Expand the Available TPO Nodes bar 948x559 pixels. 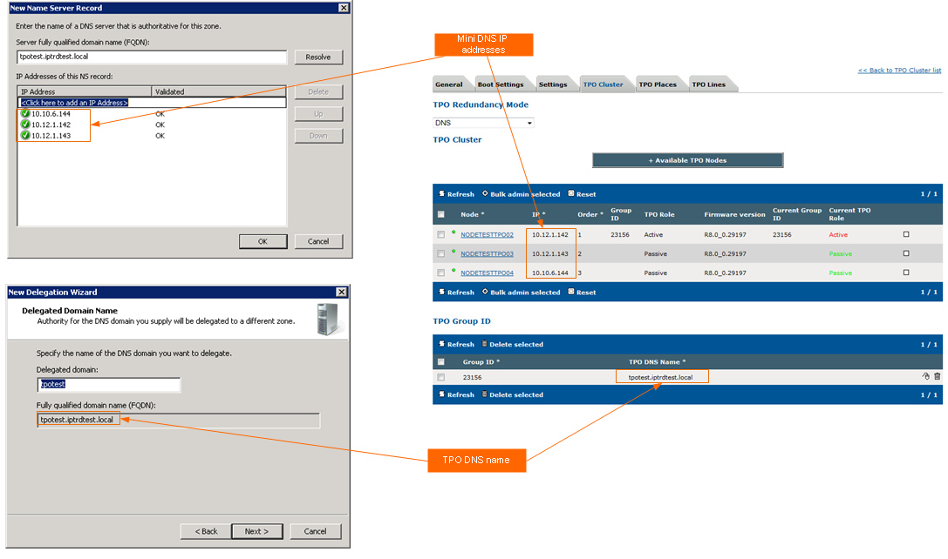point(687,160)
